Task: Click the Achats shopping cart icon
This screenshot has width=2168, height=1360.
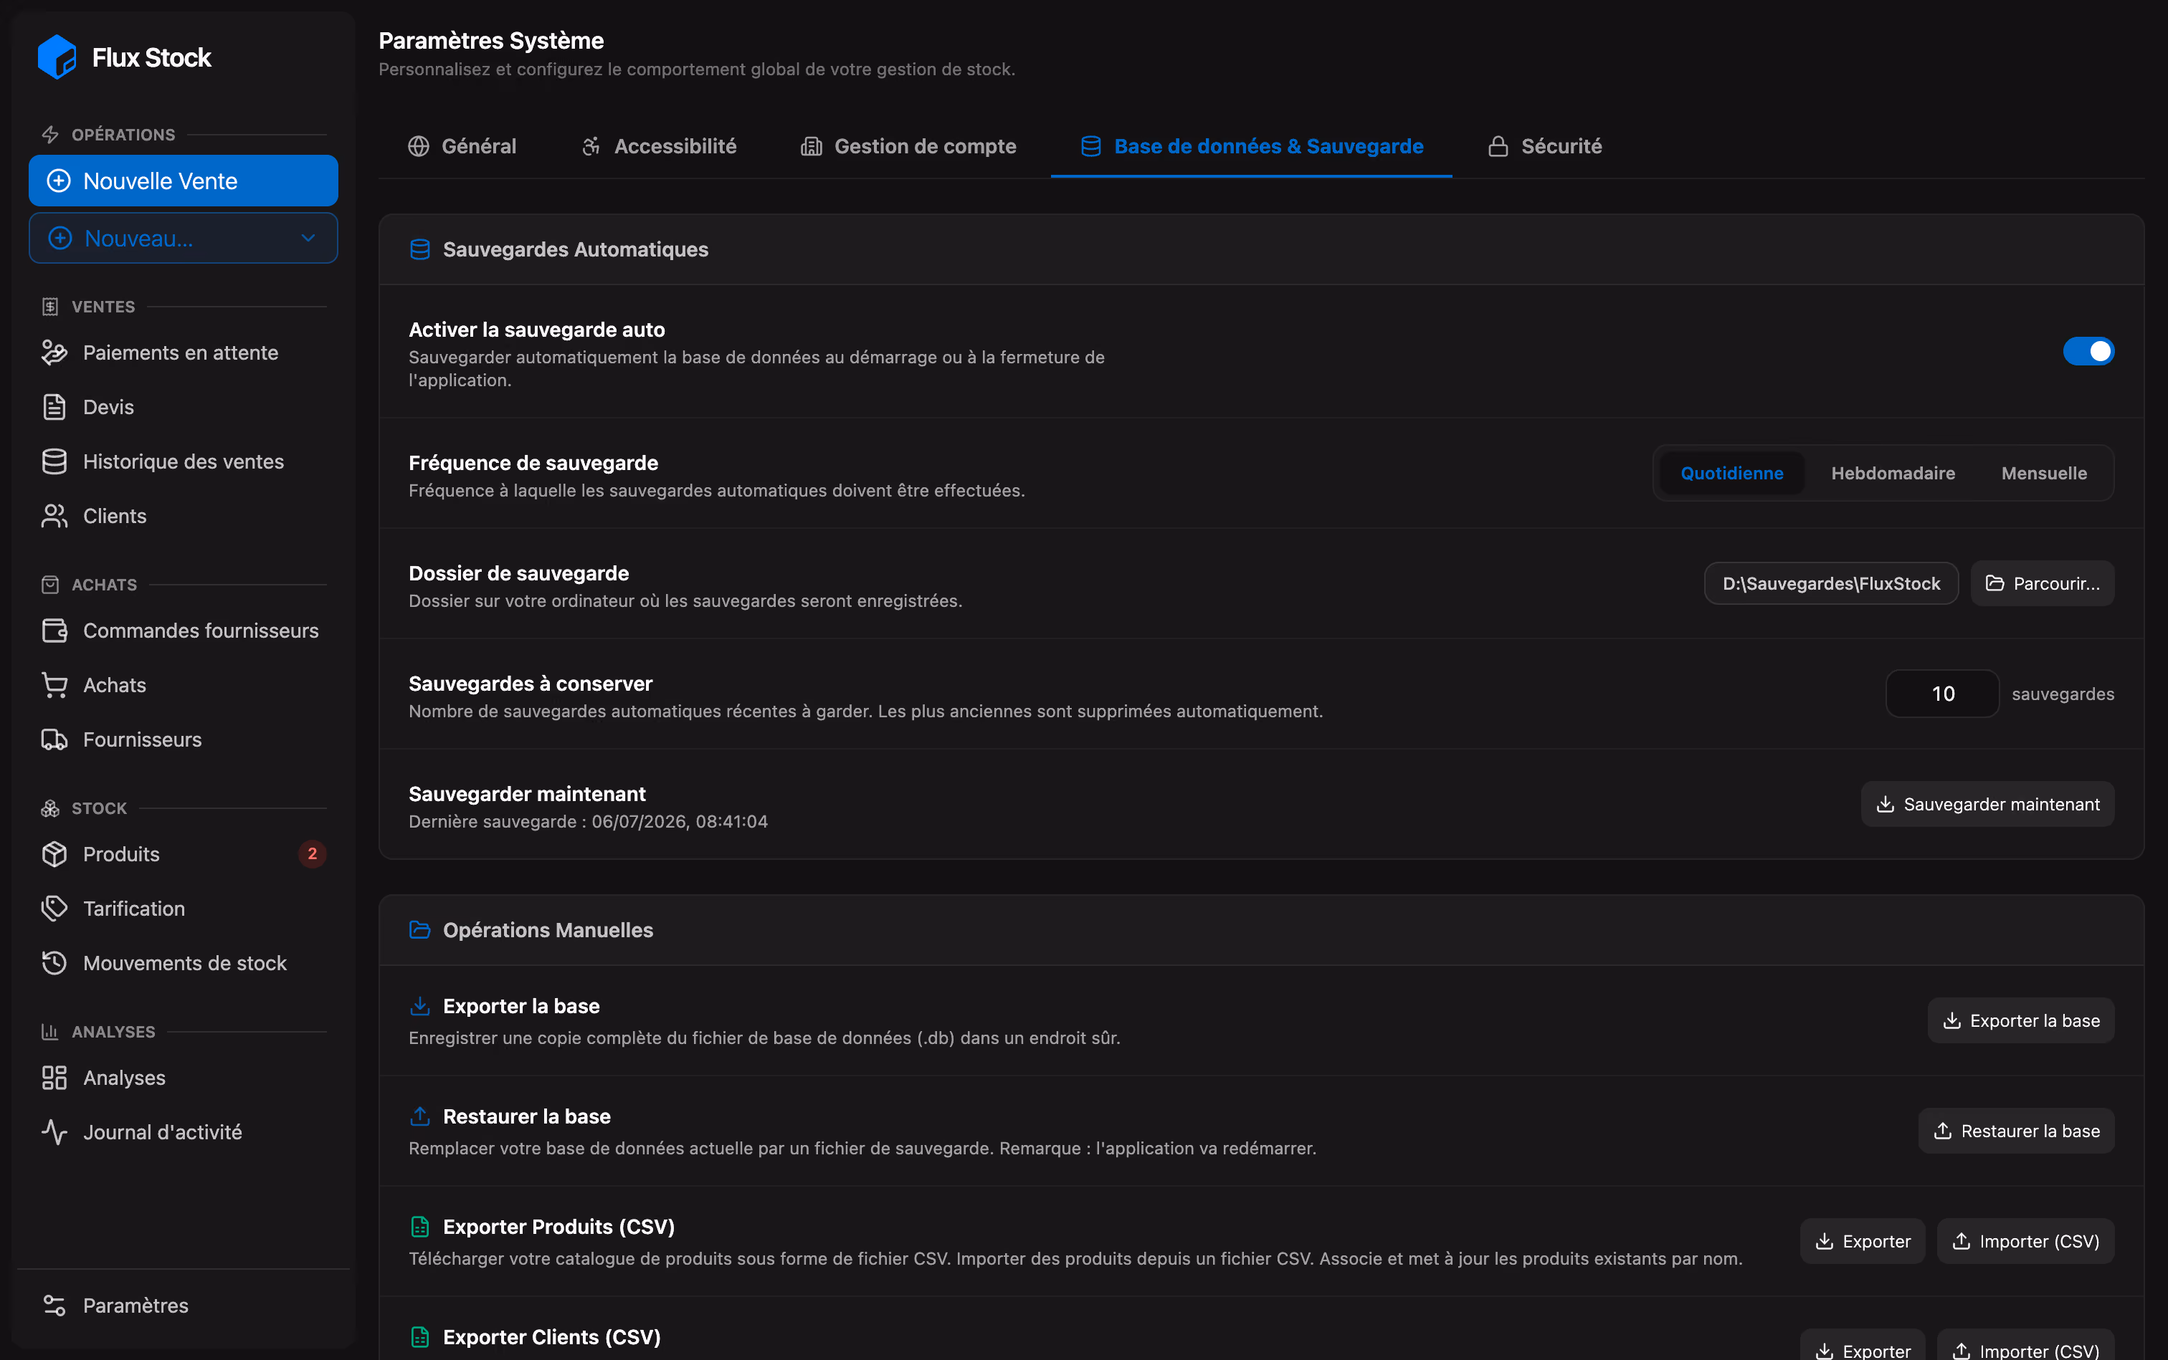Action: [54, 686]
